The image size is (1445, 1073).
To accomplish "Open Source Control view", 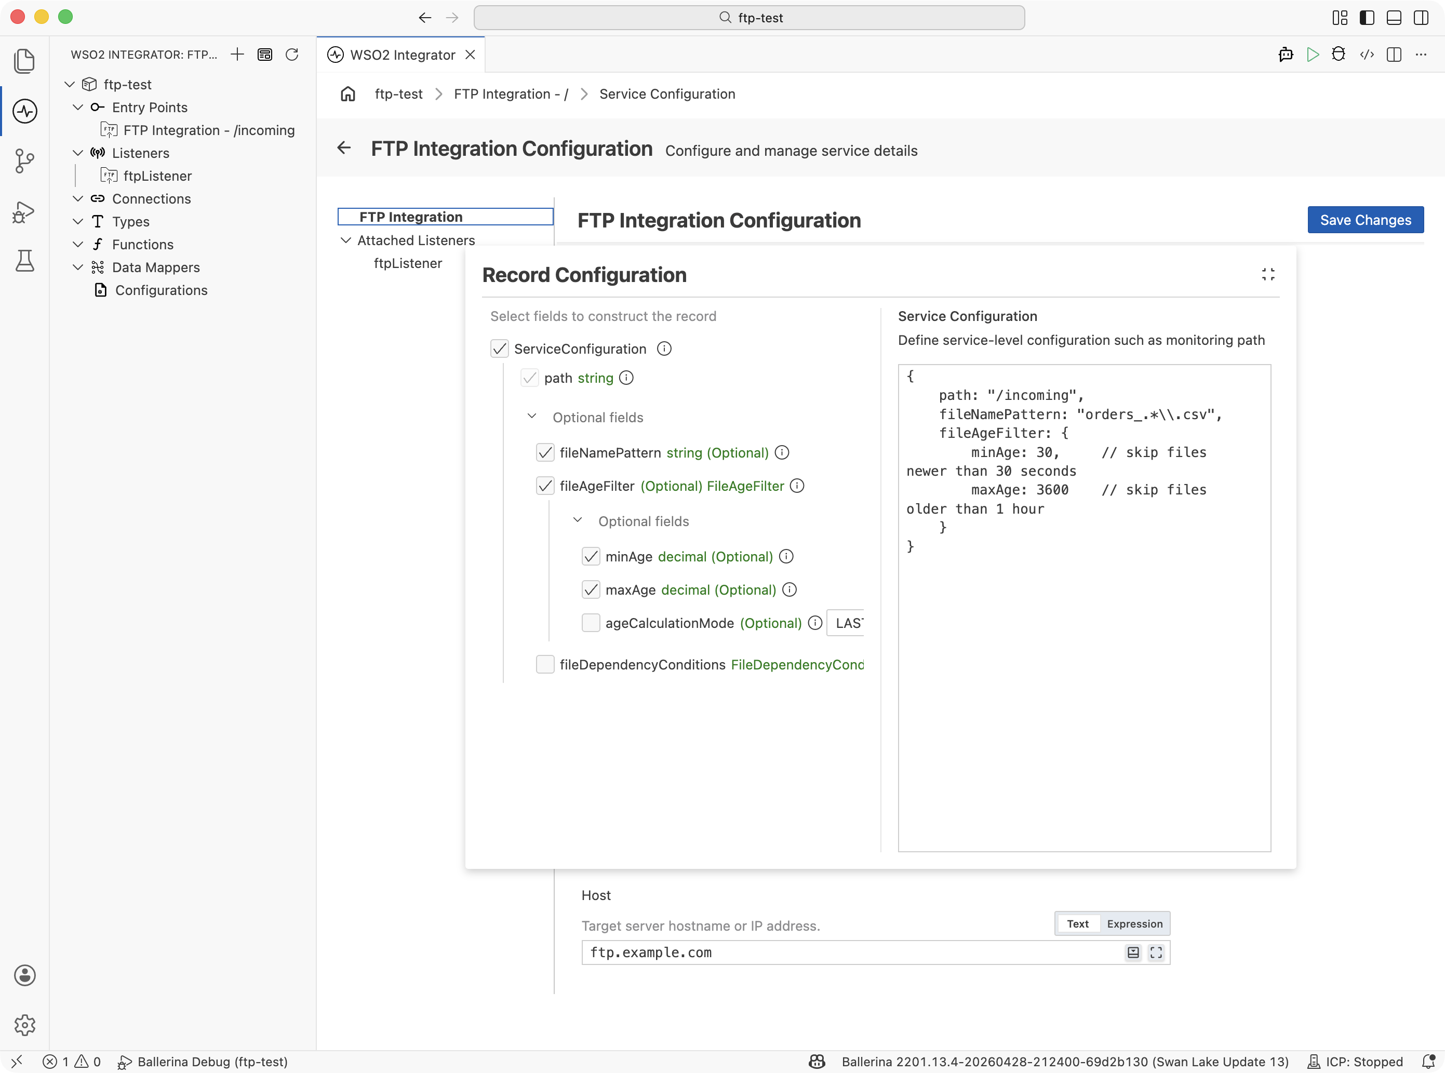I will pyautogui.click(x=25, y=160).
